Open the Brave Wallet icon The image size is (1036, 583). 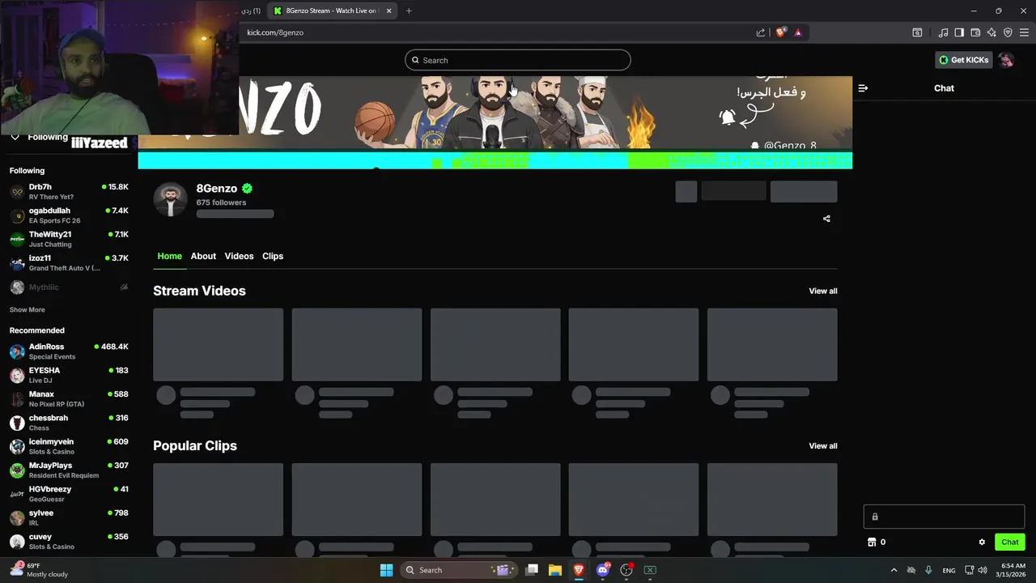(975, 32)
